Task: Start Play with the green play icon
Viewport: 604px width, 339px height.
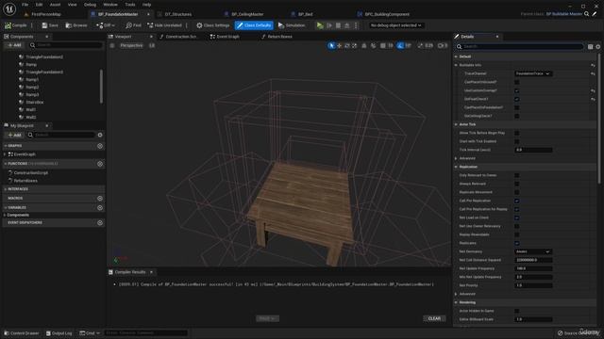Action: 320,25
